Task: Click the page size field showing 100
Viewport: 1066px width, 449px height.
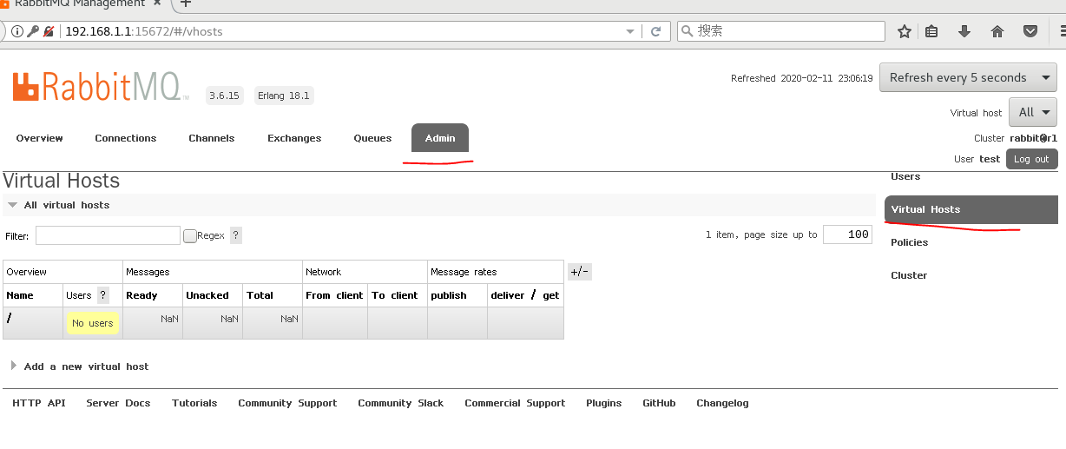Action: 847,234
